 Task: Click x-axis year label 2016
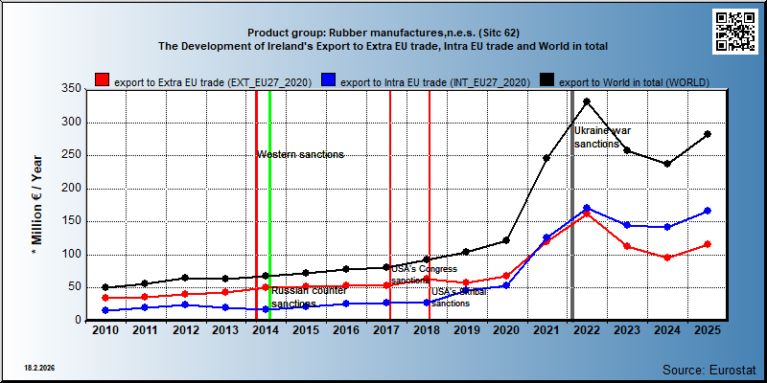(x=346, y=330)
